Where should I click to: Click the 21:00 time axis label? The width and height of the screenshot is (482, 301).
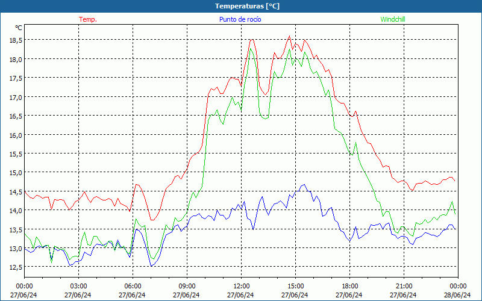click(x=404, y=286)
